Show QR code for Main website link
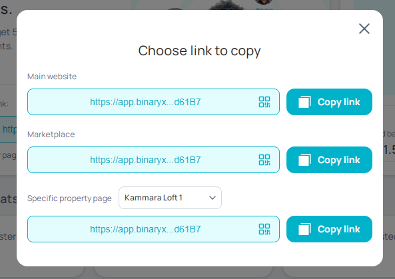The width and height of the screenshot is (395, 279). tap(264, 102)
